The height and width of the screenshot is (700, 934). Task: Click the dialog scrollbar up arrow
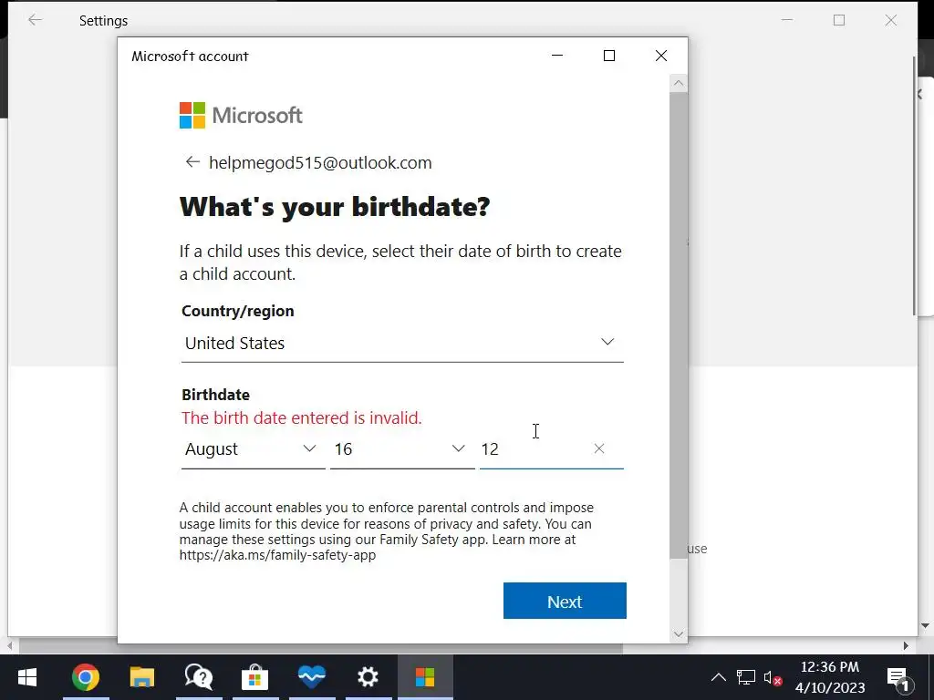(679, 83)
